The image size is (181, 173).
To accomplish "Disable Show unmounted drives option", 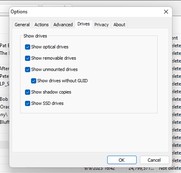I will [27, 70].
